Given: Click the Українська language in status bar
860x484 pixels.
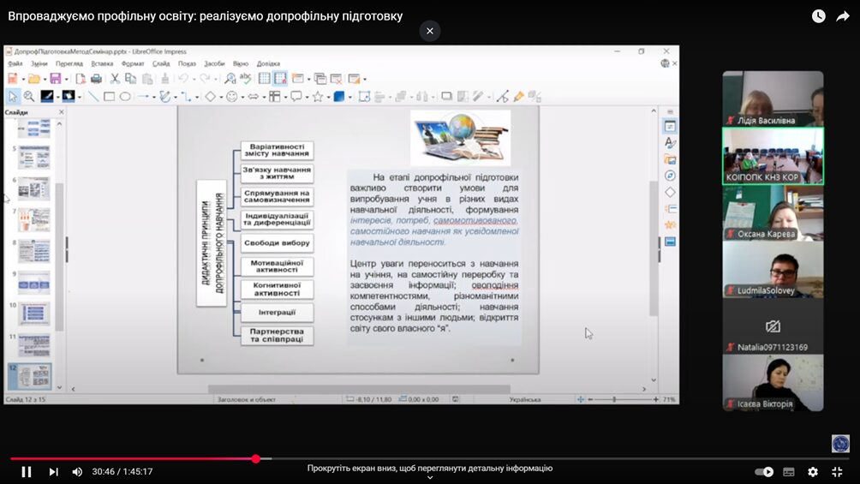Looking at the screenshot, I should click(525, 399).
